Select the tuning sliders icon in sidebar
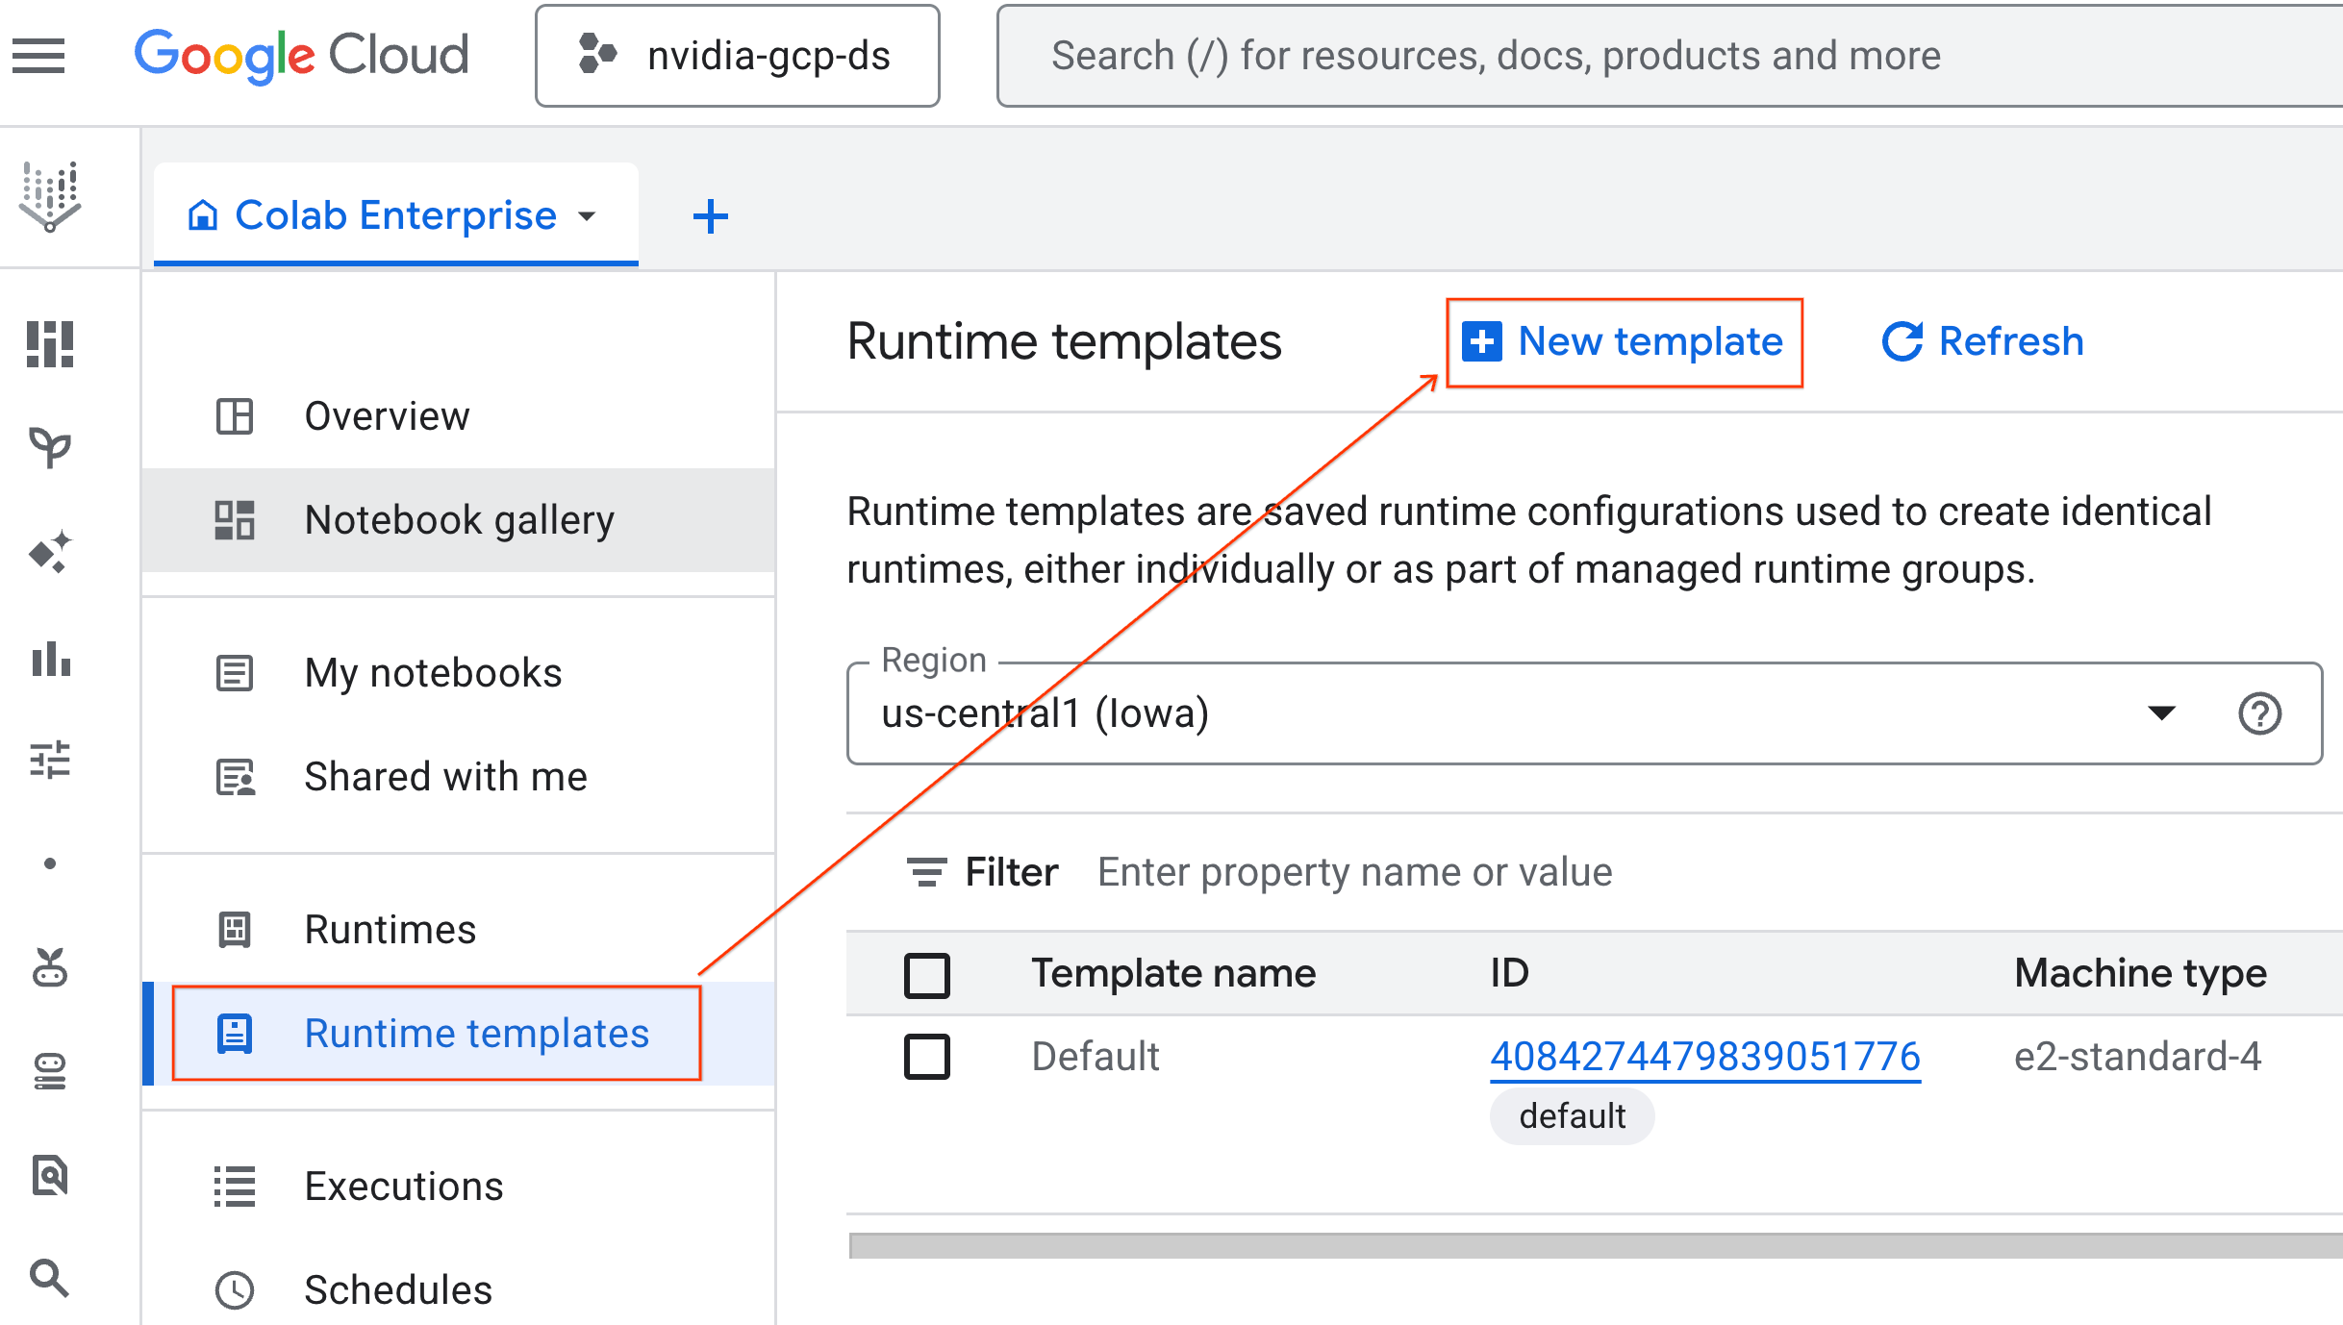Image resolution: width=2343 pixels, height=1325 pixels. pos(50,762)
